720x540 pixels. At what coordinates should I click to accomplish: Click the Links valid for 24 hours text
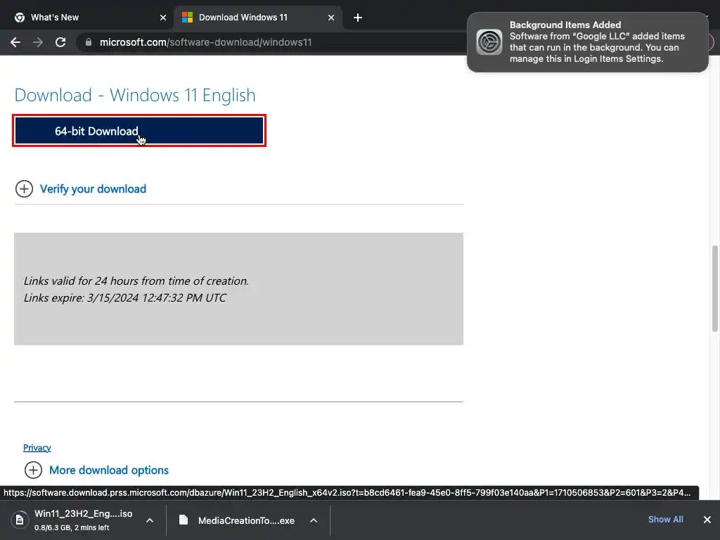(136, 281)
